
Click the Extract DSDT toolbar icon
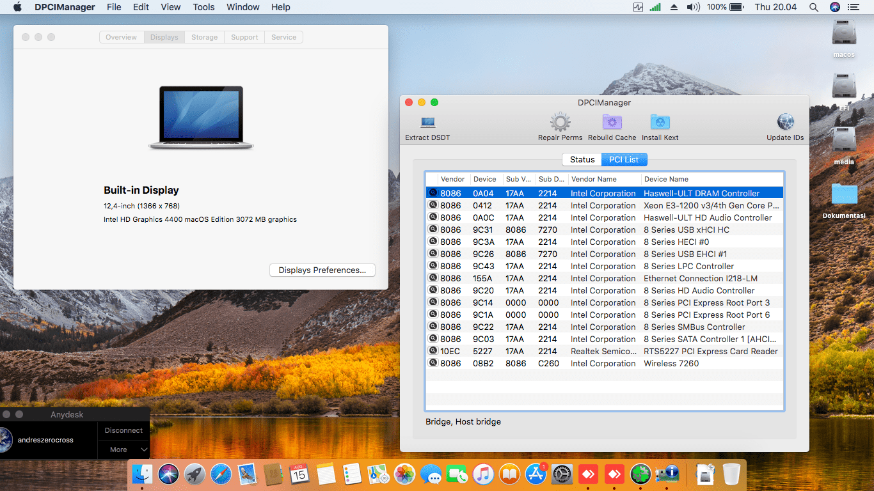[x=427, y=122]
